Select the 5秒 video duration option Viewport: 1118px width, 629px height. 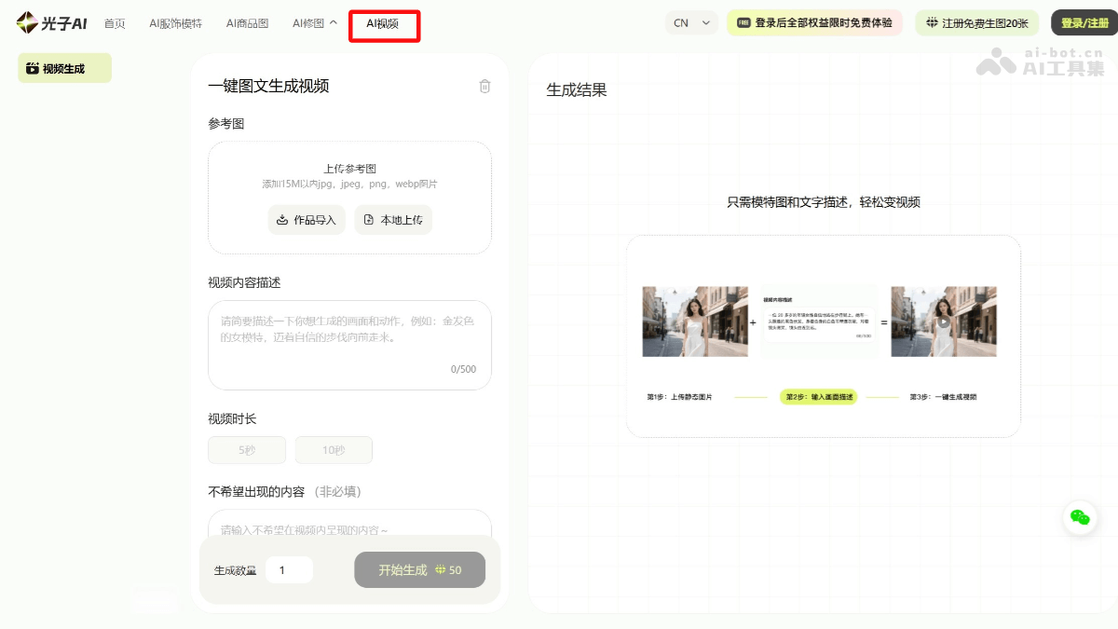tap(246, 449)
